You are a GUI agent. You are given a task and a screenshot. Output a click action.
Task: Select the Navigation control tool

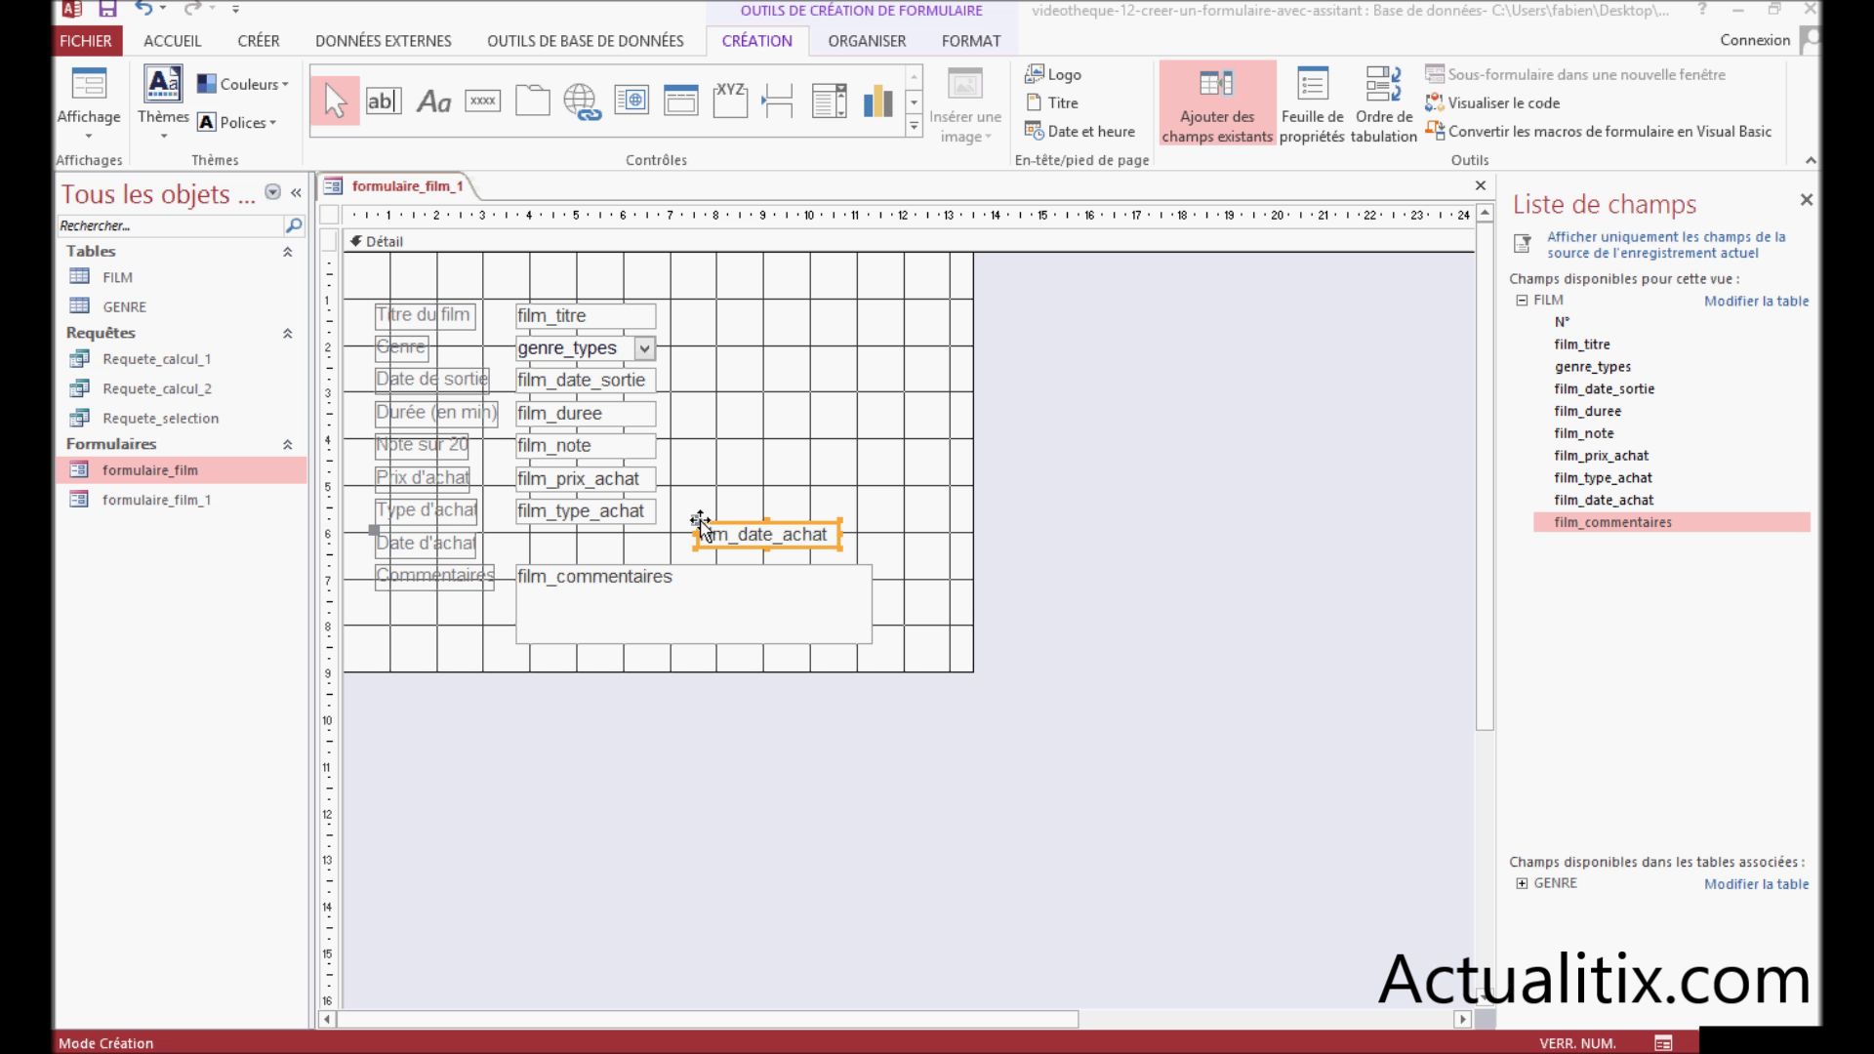coord(681,101)
